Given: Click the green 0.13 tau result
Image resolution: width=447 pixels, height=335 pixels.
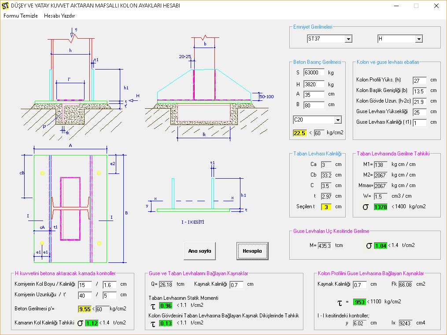Looking at the screenshot, I should click(x=166, y=323).
